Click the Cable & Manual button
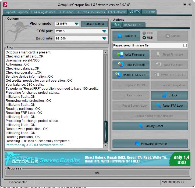This screenshot has height=188, width=195. pos(94,24)
